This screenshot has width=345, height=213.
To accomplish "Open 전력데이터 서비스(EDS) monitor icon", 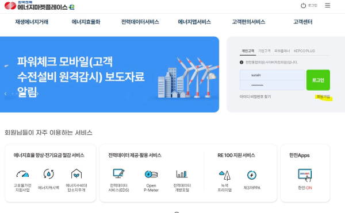I will point(118,173).
